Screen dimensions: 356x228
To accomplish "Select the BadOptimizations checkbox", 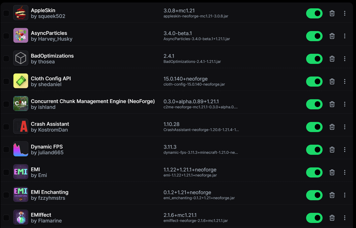I will [x=6, y=59].
